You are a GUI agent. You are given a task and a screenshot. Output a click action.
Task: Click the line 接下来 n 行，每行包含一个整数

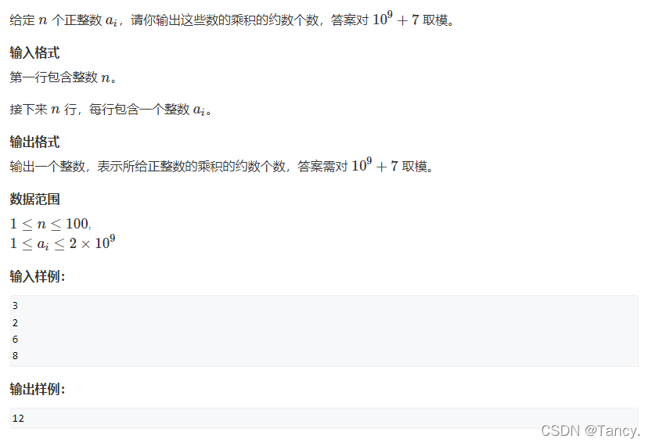(x=110, y=110)
